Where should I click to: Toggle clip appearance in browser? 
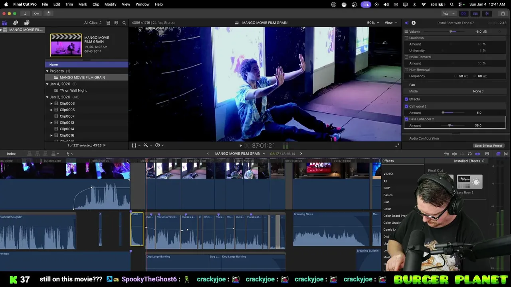108,23
